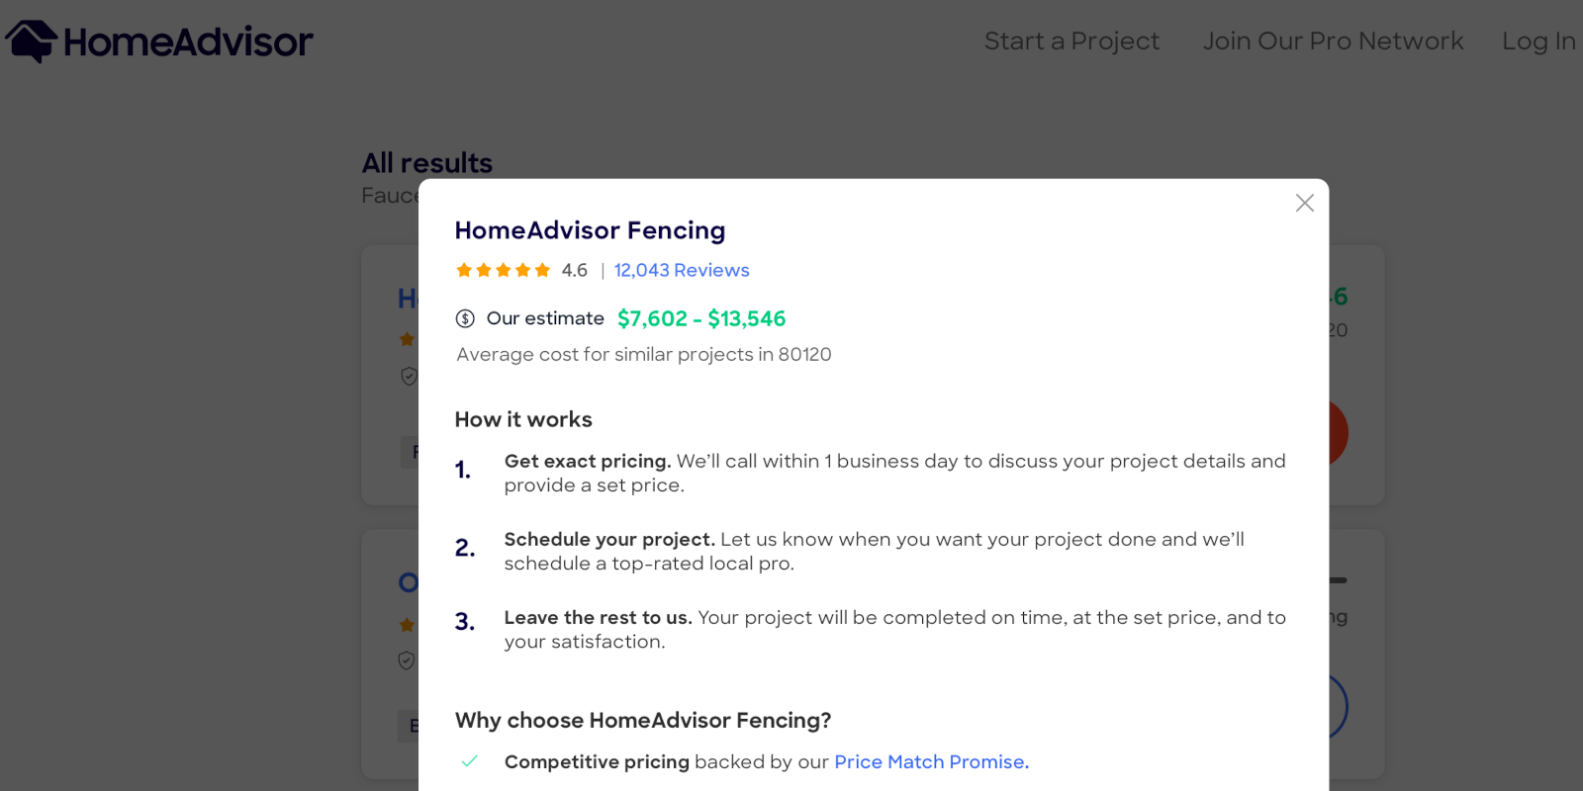Click the Log In link
Viewport: 1583px width, 791px height.
click(x=1538, y=41)
